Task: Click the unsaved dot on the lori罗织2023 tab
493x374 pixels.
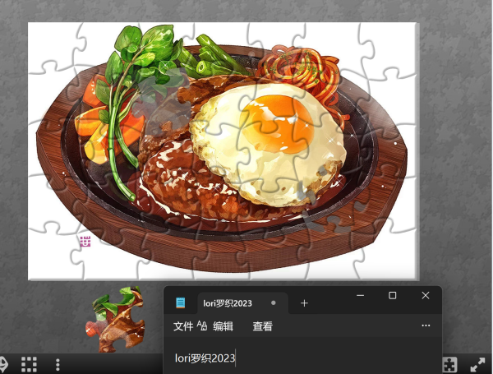Action: [x=274, y=303]
